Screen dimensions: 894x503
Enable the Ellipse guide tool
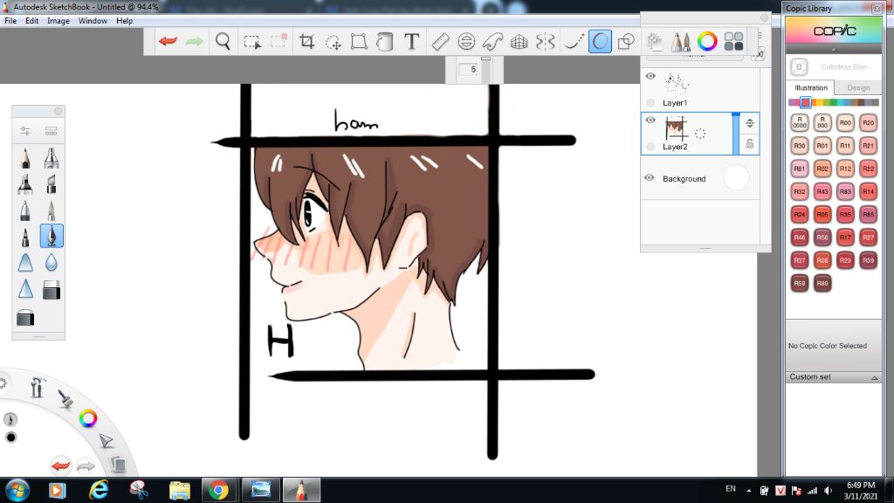coord(466,42)
